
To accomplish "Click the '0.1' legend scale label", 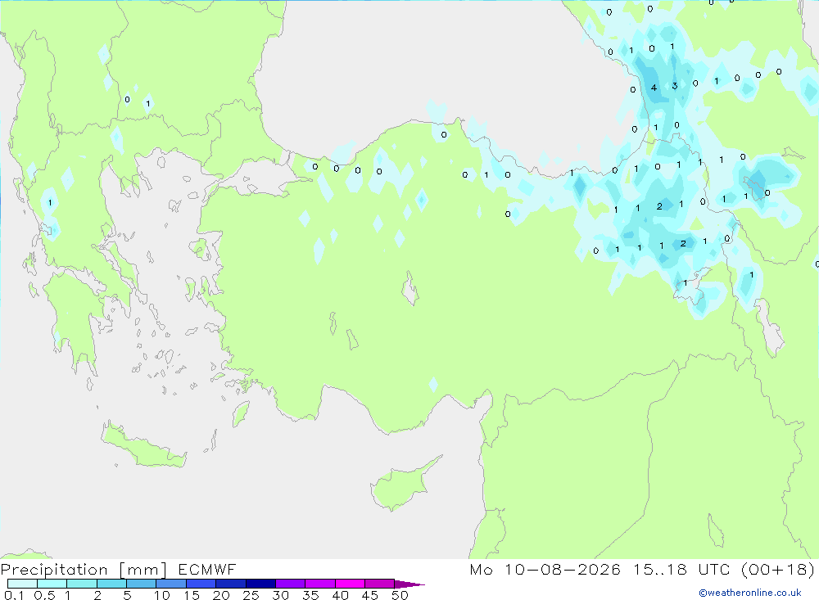I will click(14, 595).
